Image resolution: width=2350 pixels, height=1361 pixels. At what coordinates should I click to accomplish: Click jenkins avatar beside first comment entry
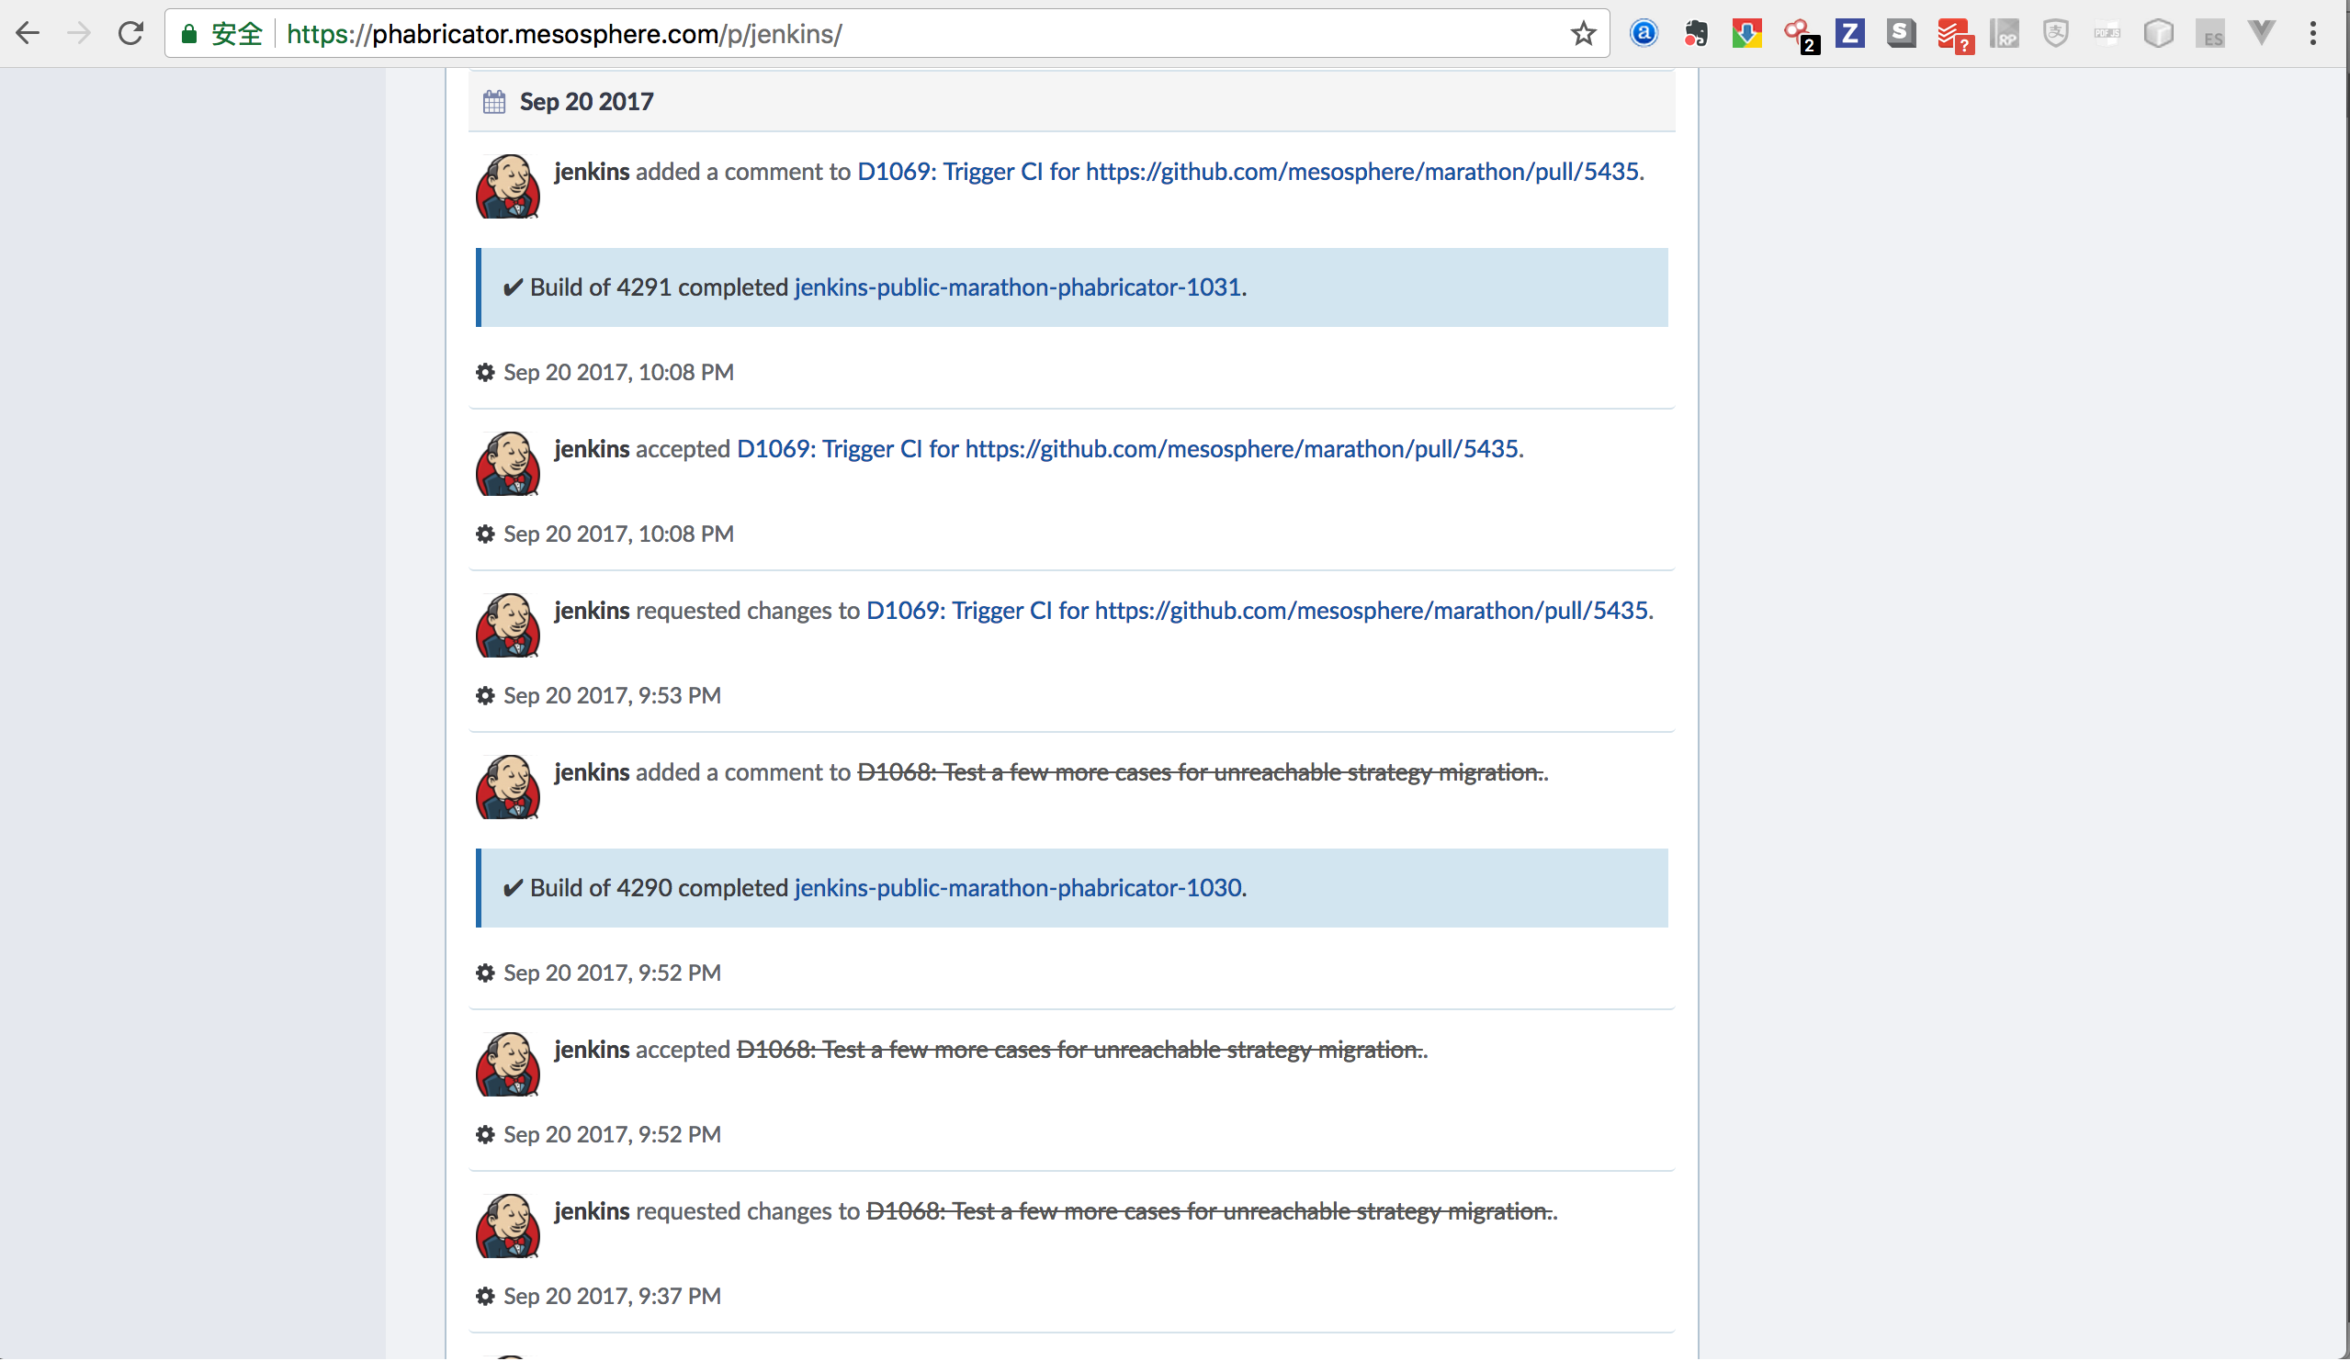coord(508,186)
